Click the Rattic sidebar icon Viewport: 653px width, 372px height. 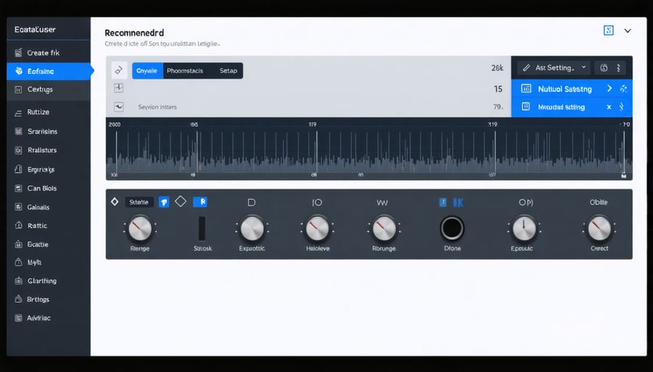pos(18,225)
